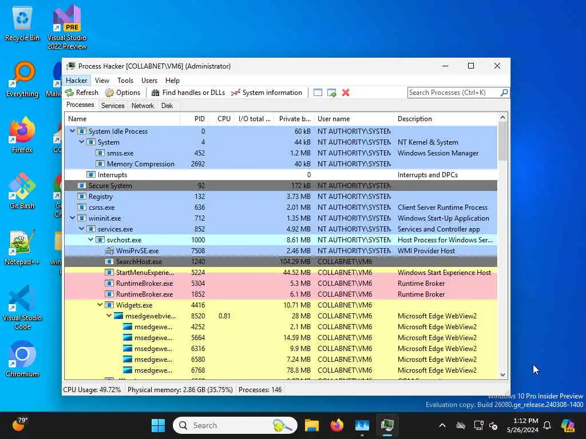The height and width of the screenshot is (439, 586).
Task: Sort by the Description column header
Action: click(446, 119)
